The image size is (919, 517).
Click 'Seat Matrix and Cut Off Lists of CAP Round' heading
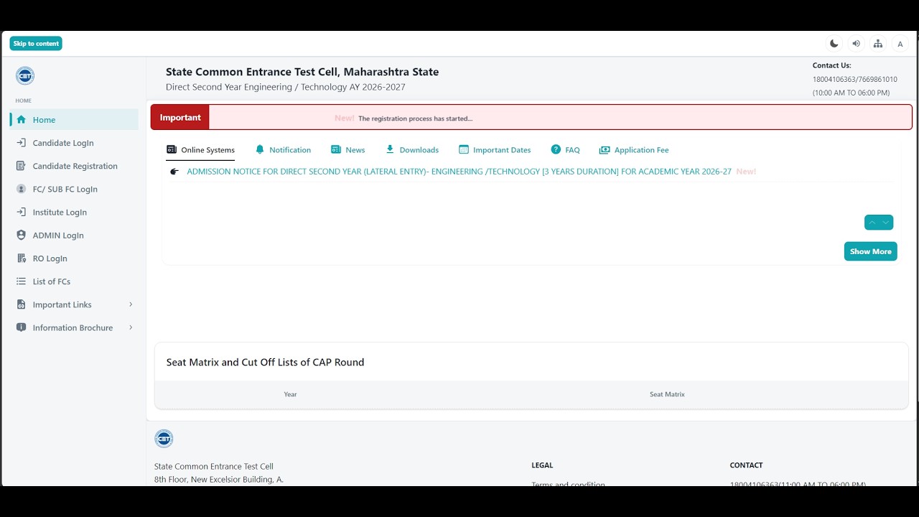tap(265, 362)
